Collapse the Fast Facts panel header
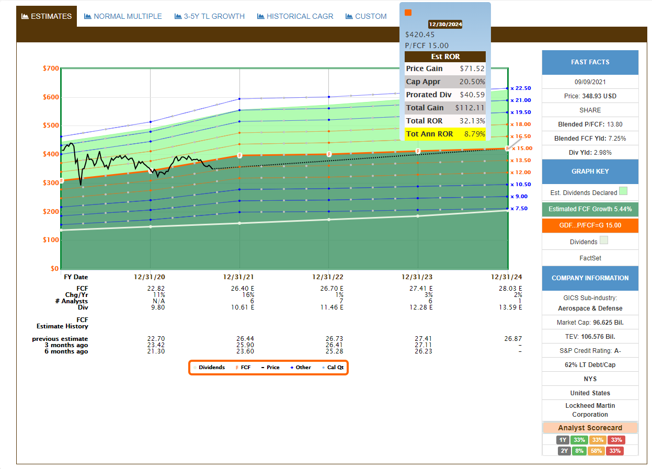Screen dimensions: 652x469 (590, 62)
